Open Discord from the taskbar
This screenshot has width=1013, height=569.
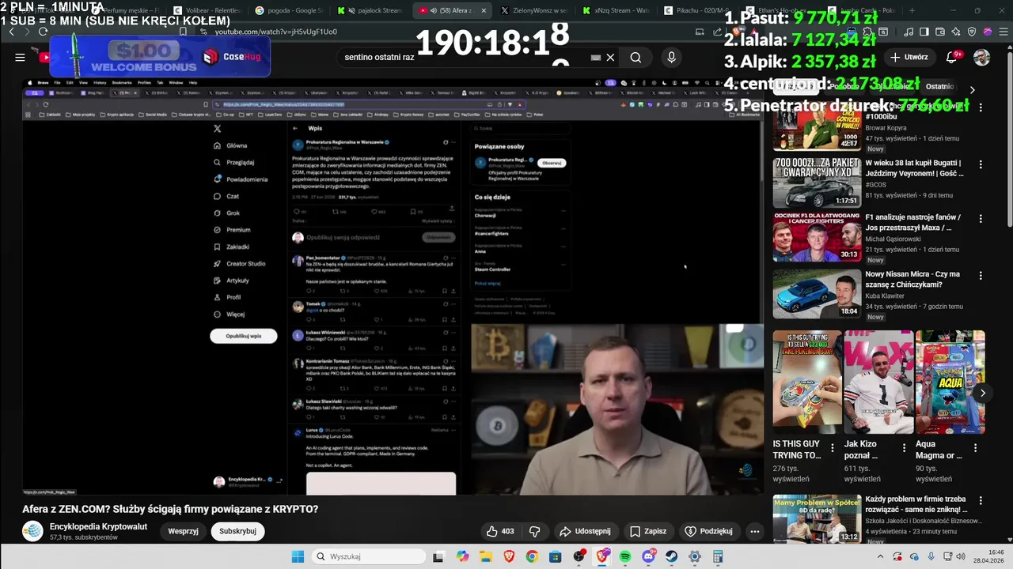click(649, 556)
